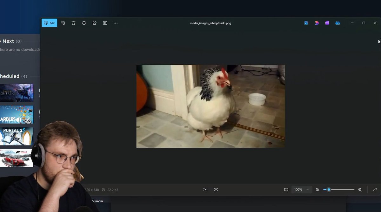The width and height of the screenshot is (381, 212).
Task: Adjust the zoom slider handle
Action: (329, 190)
